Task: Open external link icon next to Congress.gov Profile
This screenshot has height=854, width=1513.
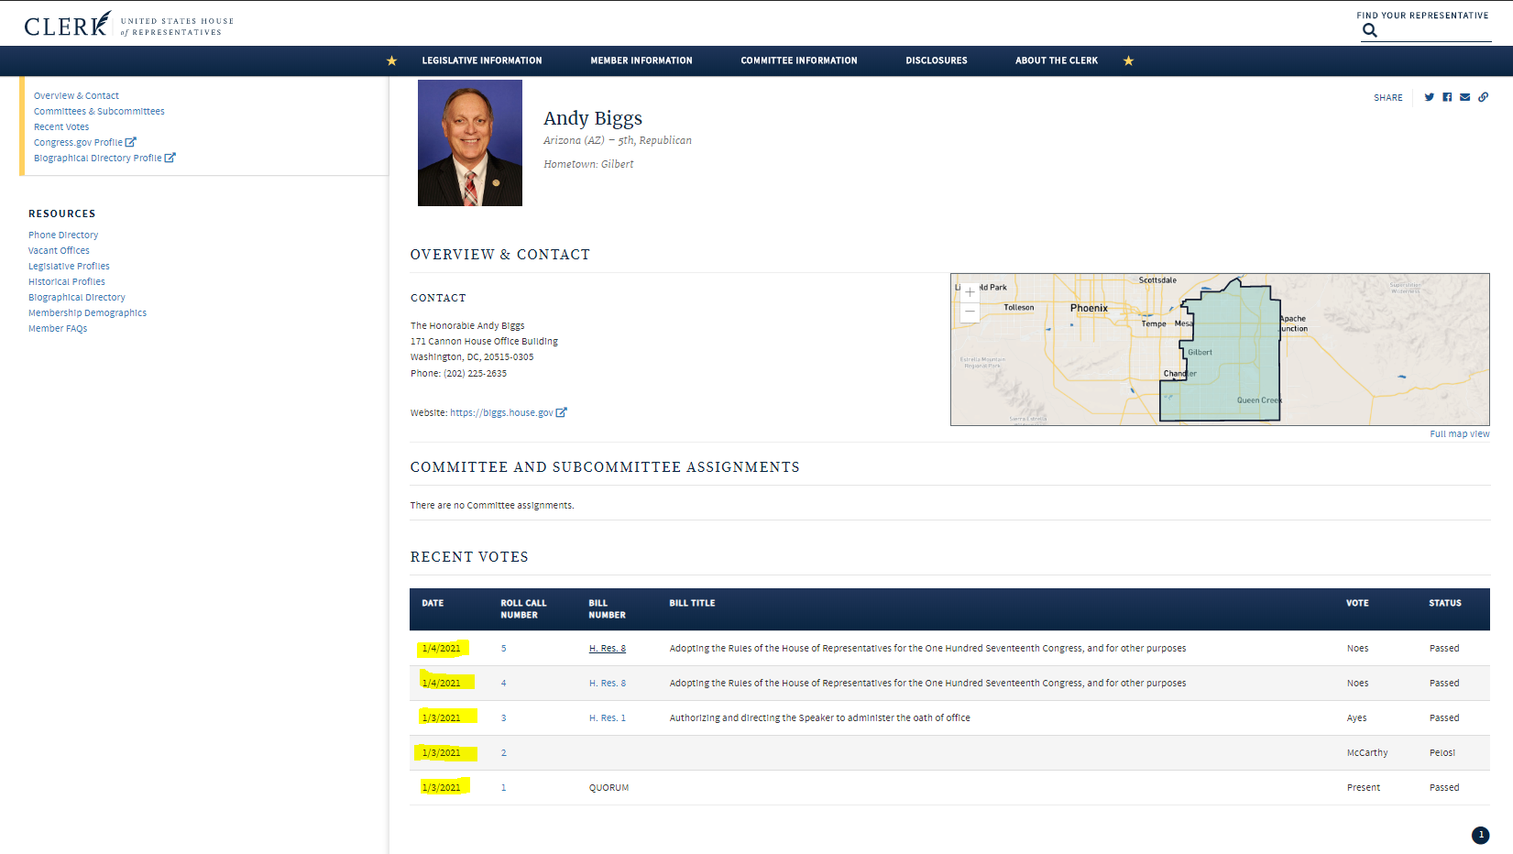Action: click(x=130, y=142)
